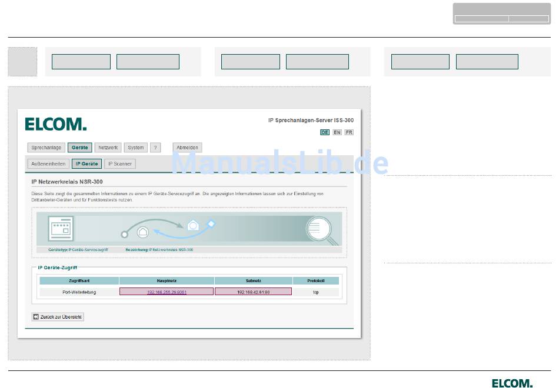This screenshot has height=388, width=559.
Task: Click the Subnetz column header
Action: (x=254, y=281)
